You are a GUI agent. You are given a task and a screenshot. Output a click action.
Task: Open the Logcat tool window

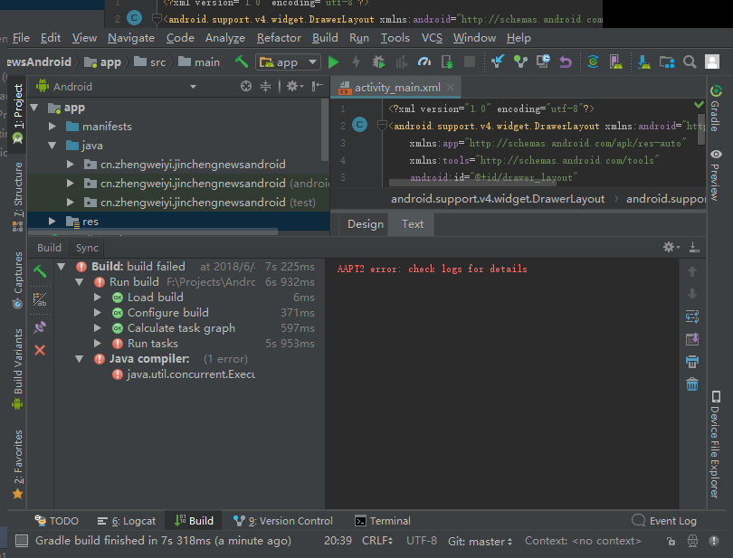[126, 521]
